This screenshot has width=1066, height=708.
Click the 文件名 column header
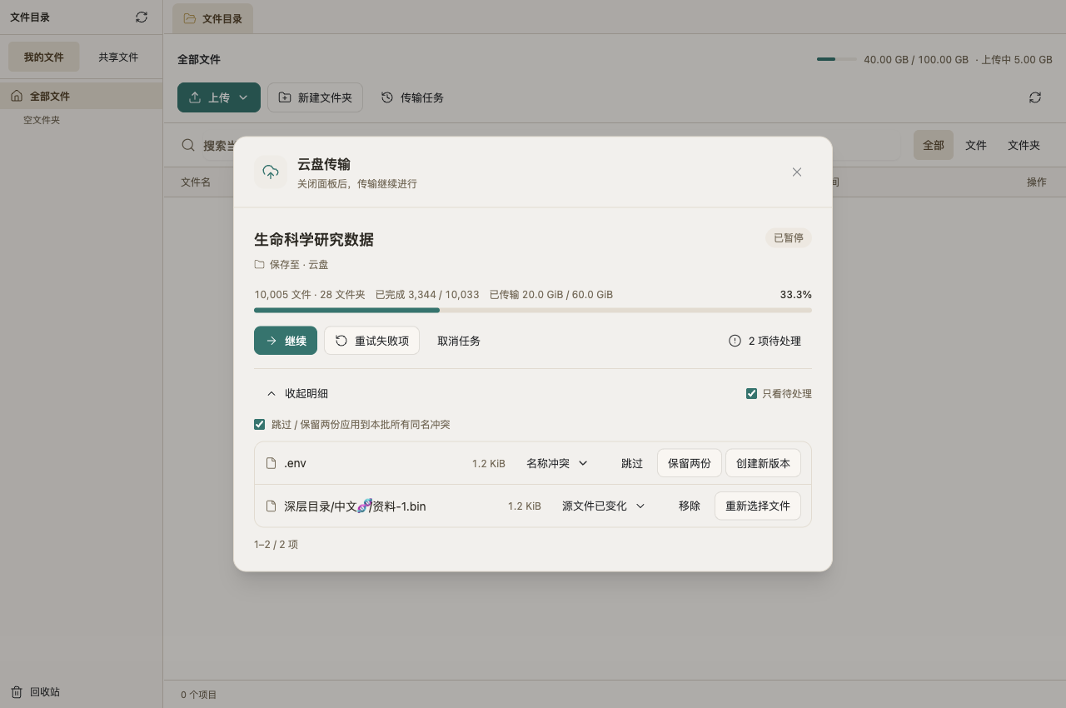pos(196,182)
